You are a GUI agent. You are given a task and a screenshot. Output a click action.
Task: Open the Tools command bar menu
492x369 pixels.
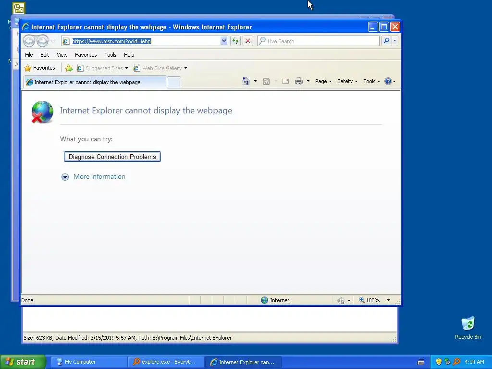pyautogui.click(x=371, y=81)
